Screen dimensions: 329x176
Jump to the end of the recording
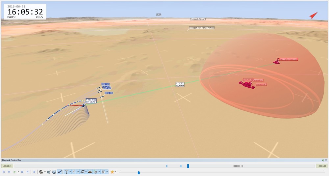[x=28, y=172]
